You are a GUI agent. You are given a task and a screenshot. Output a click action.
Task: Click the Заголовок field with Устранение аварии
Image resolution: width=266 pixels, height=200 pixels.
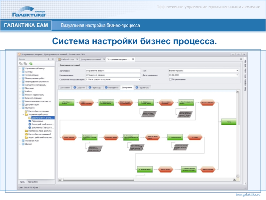click(x=113, y=71)
